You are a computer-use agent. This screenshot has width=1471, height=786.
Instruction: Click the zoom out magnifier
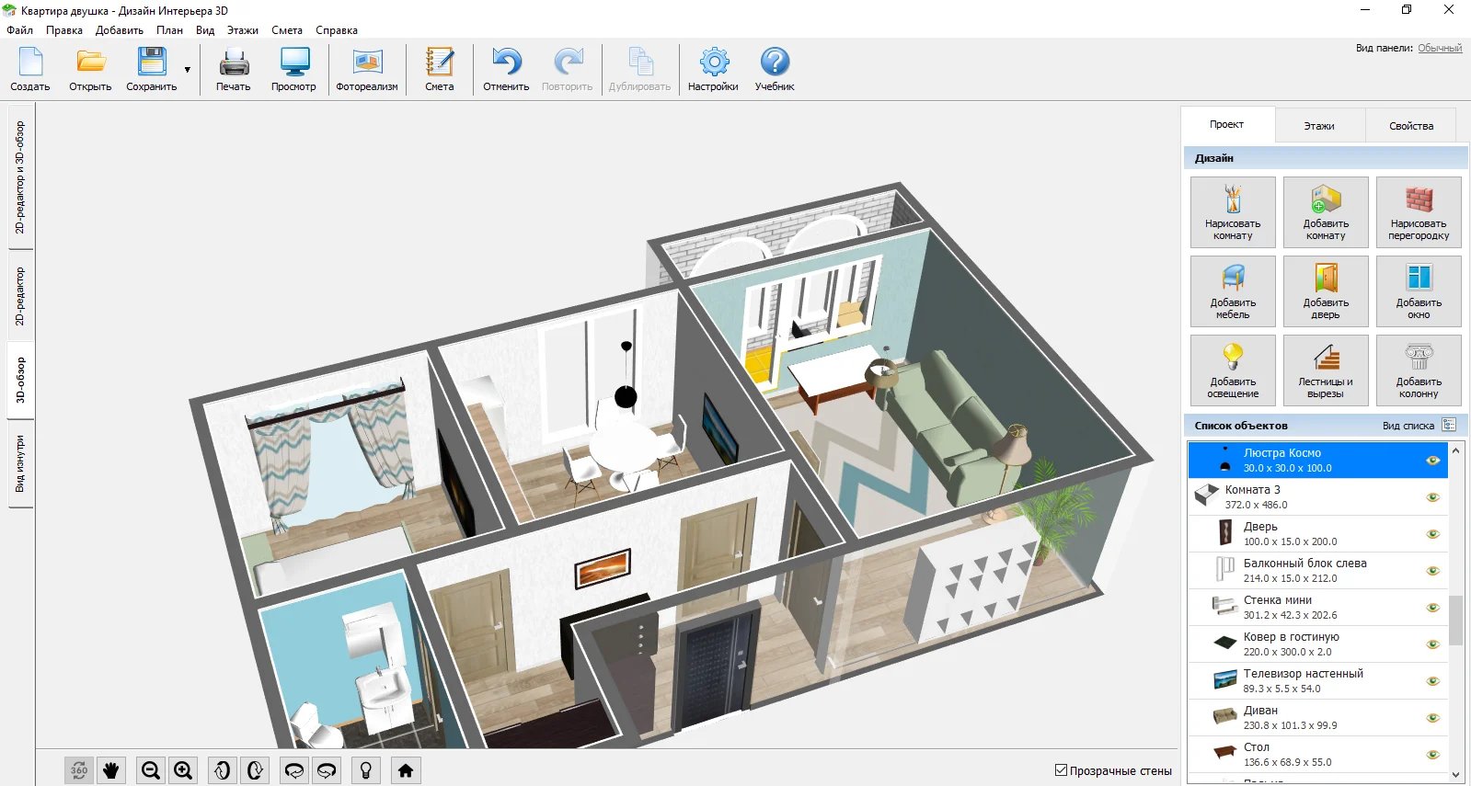click(x=151, y=770)
